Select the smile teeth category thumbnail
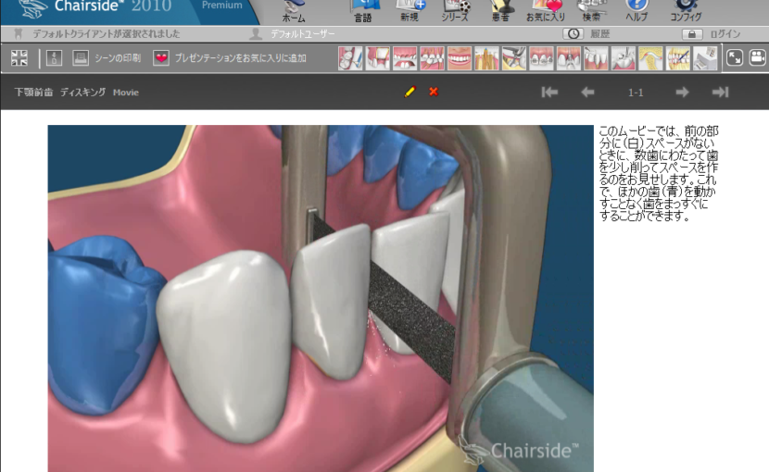This screenshot has width=769, height=472. 460,58
